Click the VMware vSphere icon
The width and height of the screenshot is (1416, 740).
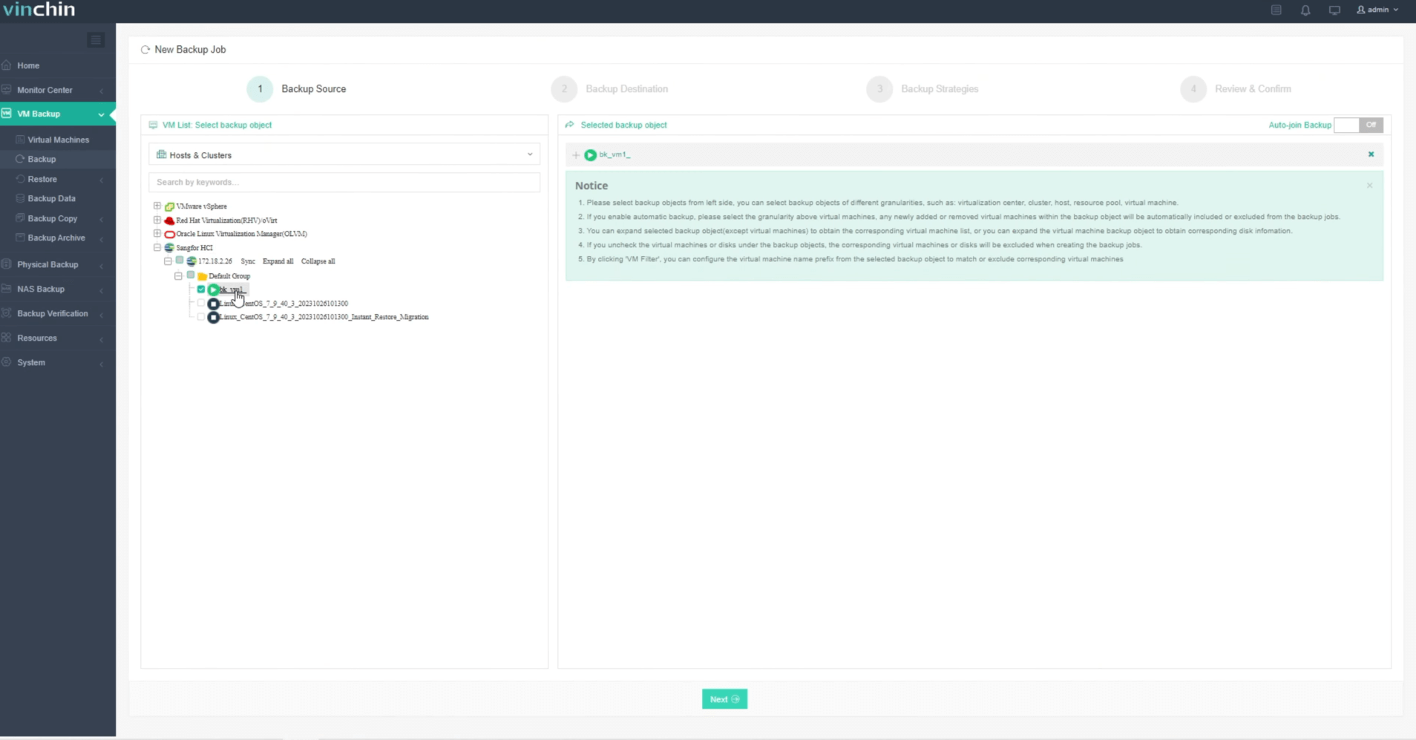[x=169, y=206]
